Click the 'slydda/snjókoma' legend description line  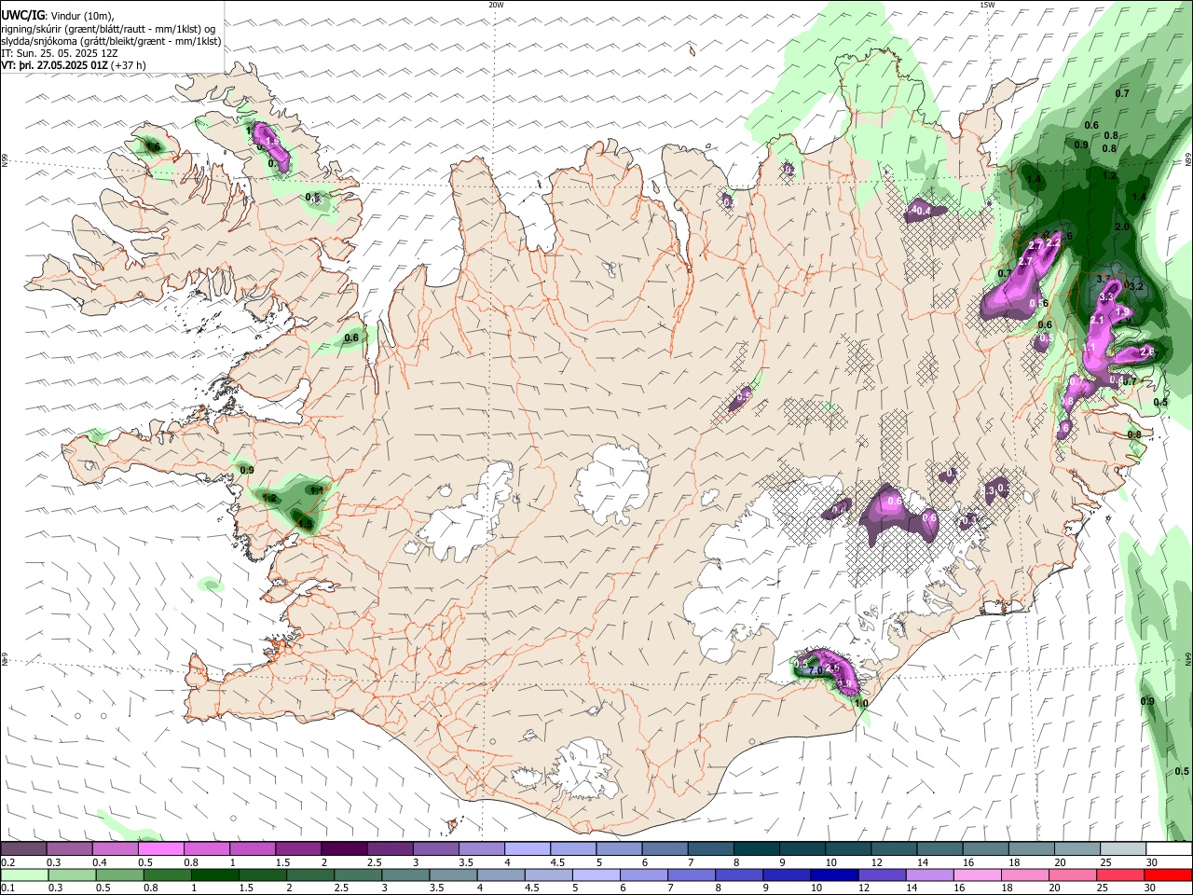point(111,41)
